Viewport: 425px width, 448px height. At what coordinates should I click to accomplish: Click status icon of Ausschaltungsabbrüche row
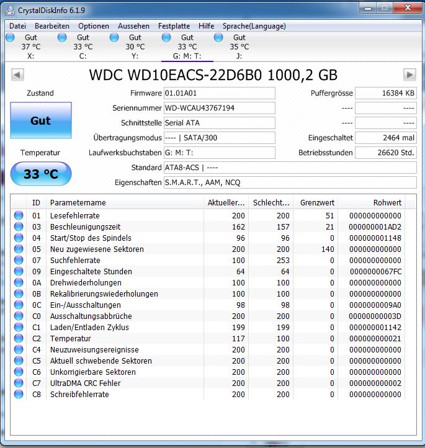[x=19, y=316]
